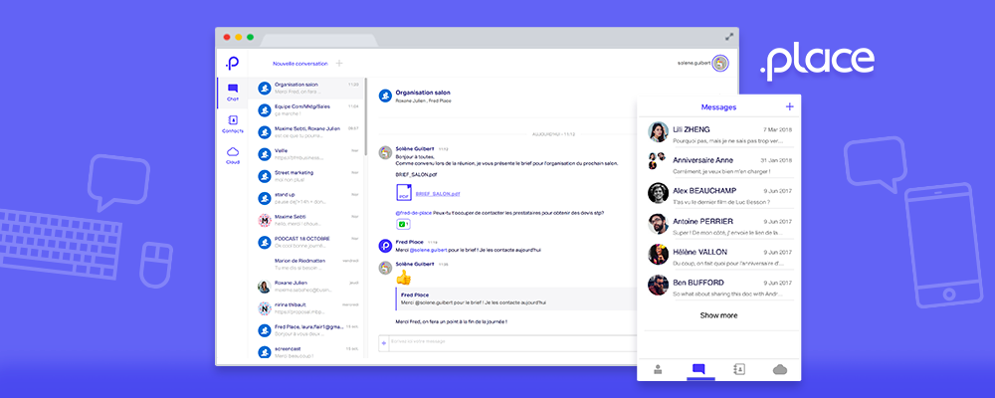995x398 pixels.
Task: Click the profile tab in the mobile bottom bar
Action: [658, 369]
